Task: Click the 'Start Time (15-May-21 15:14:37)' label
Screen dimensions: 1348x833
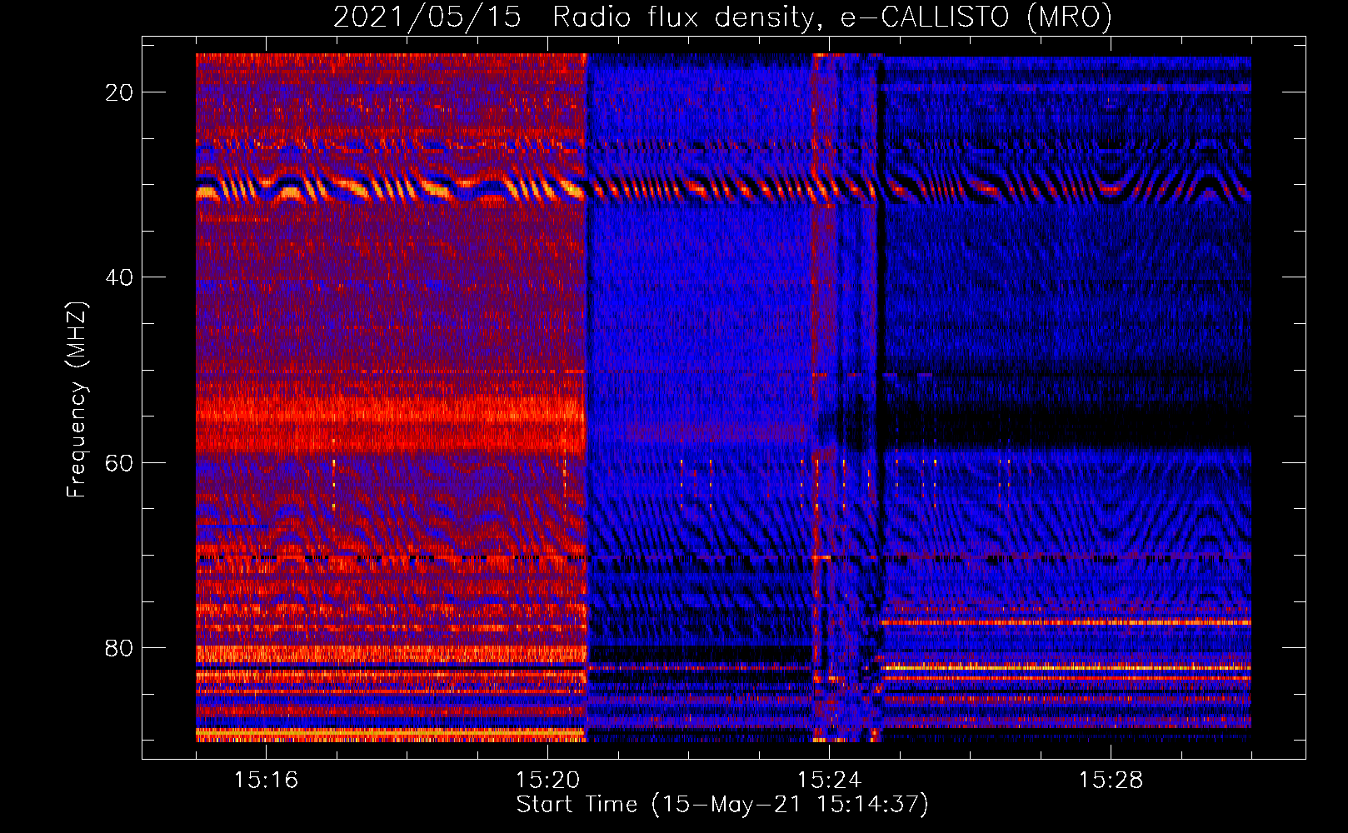Action: tap(722, 805)
